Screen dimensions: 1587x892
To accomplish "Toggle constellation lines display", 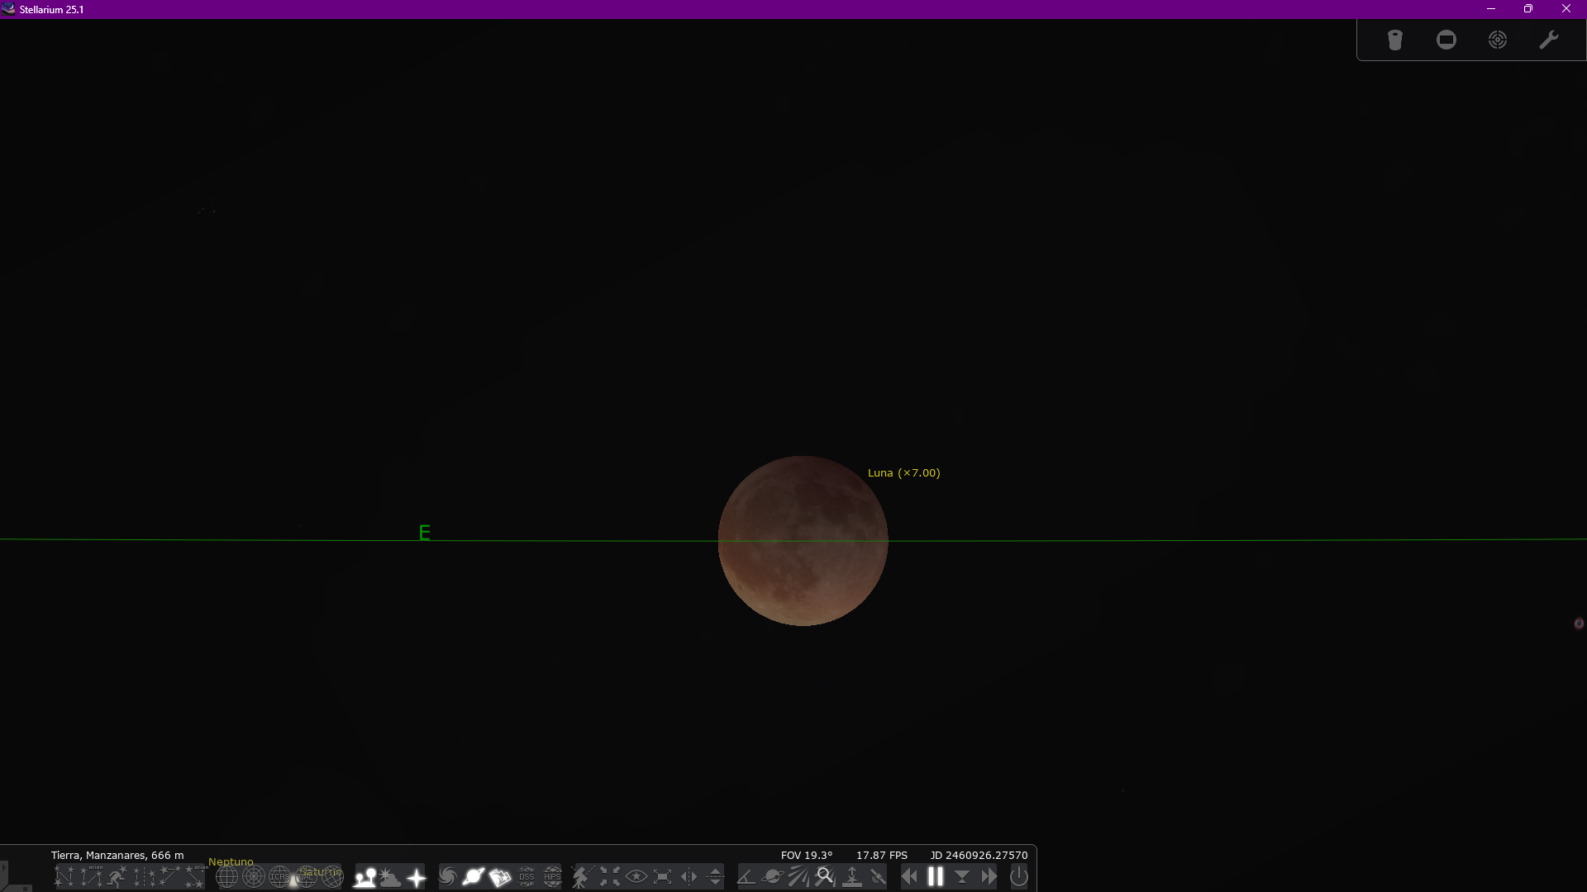I will coord(64,877).
